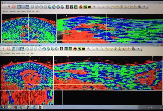
Task: Open Firefox from the taskbar
Action: [16, 107]
